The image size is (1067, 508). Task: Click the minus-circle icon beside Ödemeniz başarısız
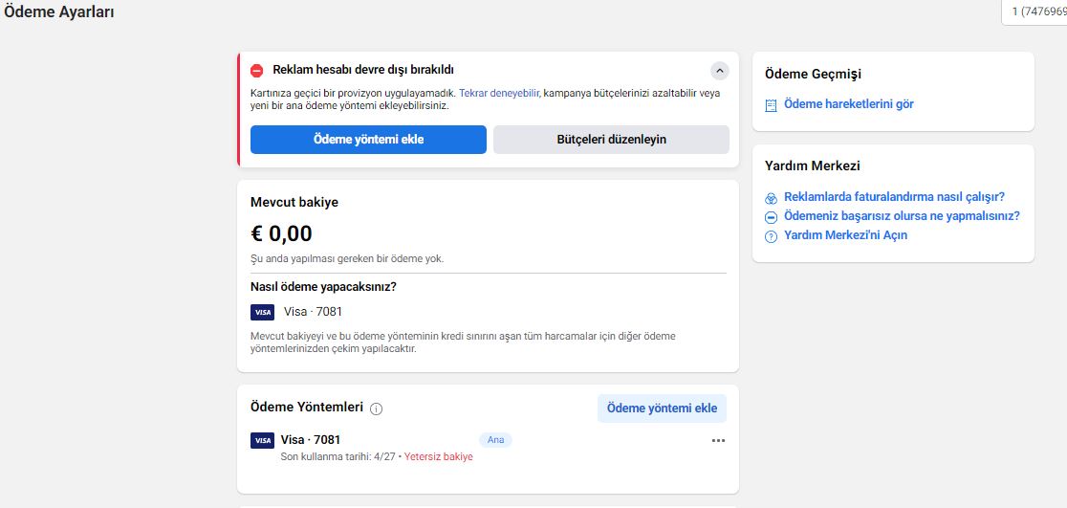tap(771, 217)
